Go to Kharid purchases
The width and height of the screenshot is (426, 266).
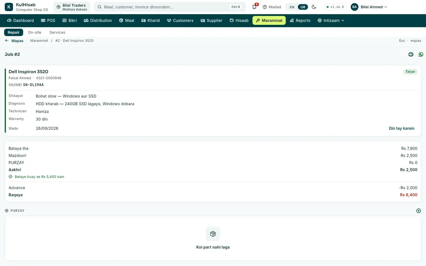[x=151, y=20]
